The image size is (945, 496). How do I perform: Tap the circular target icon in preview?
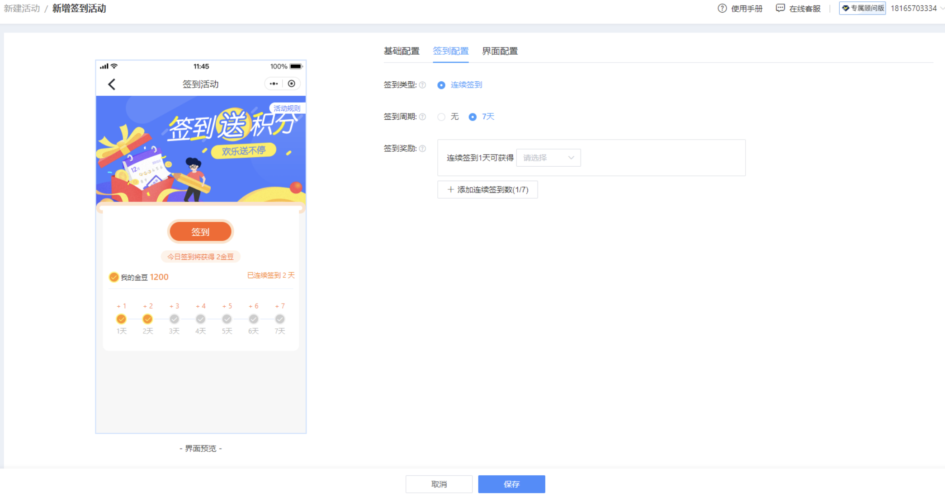[292, 84]
